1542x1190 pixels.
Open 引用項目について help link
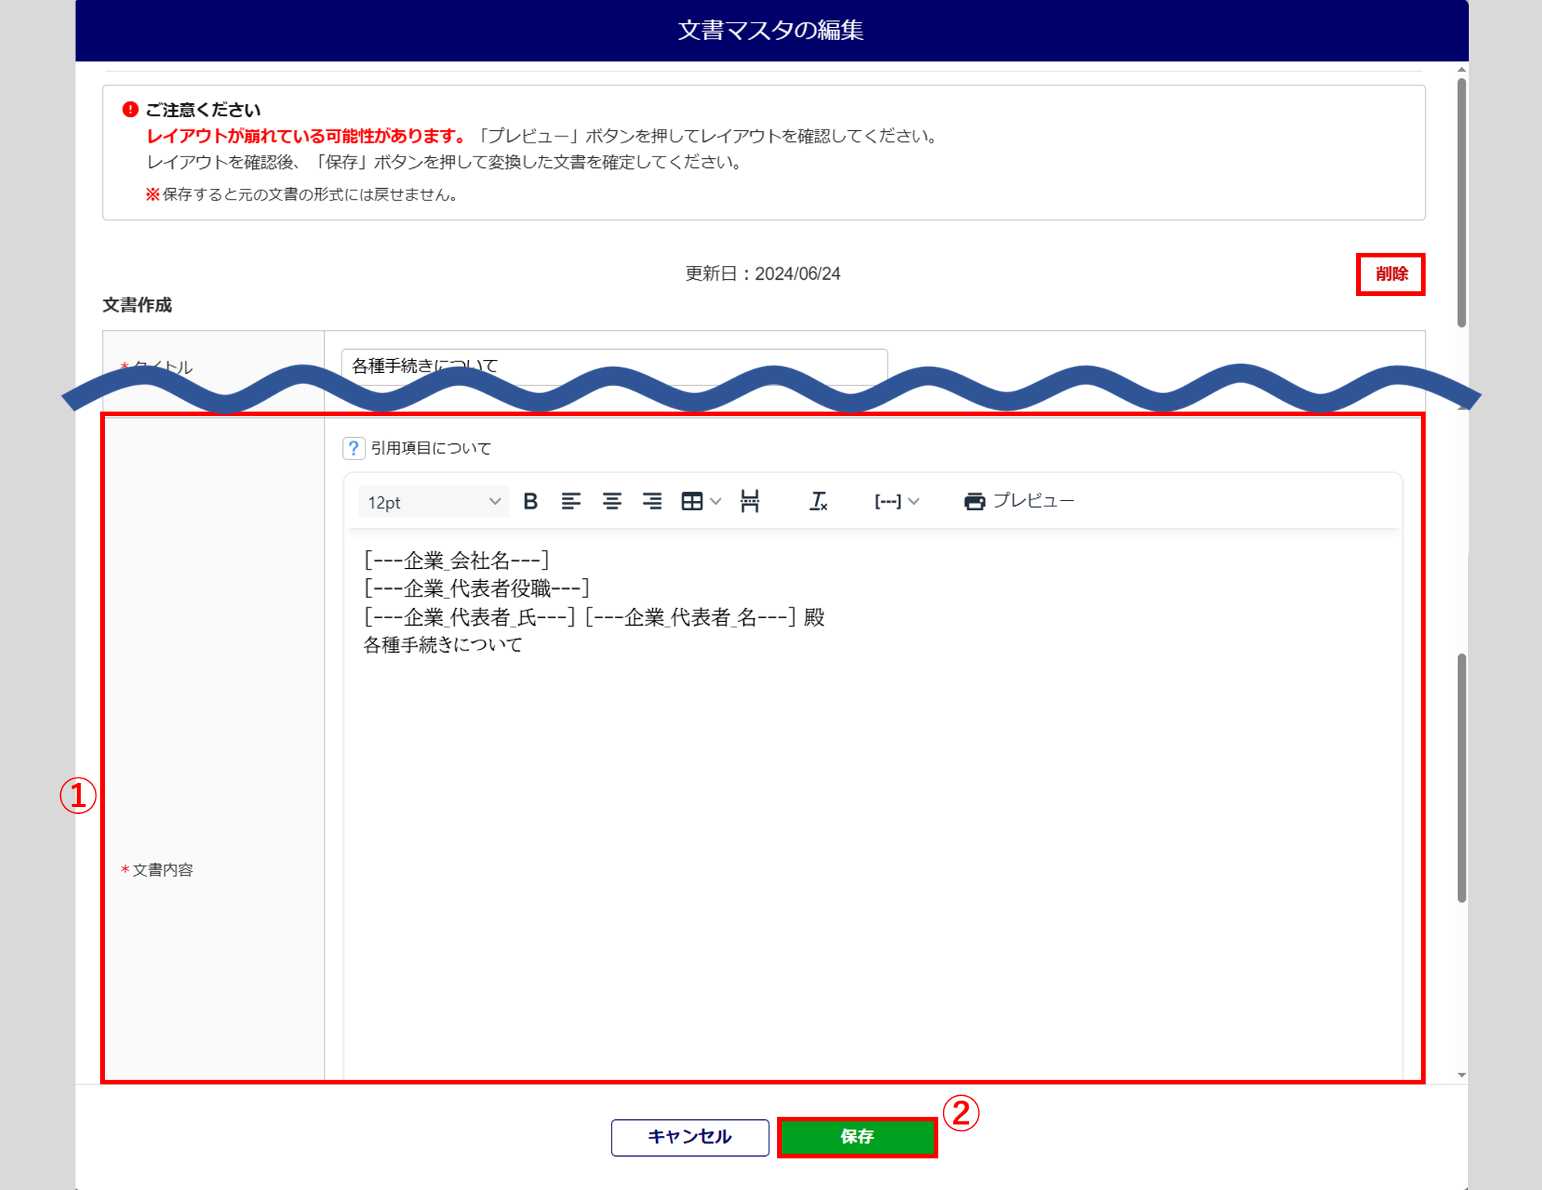430,448
